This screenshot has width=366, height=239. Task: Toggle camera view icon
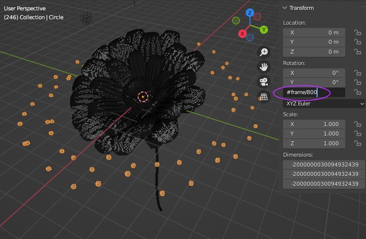pos(264,82)
